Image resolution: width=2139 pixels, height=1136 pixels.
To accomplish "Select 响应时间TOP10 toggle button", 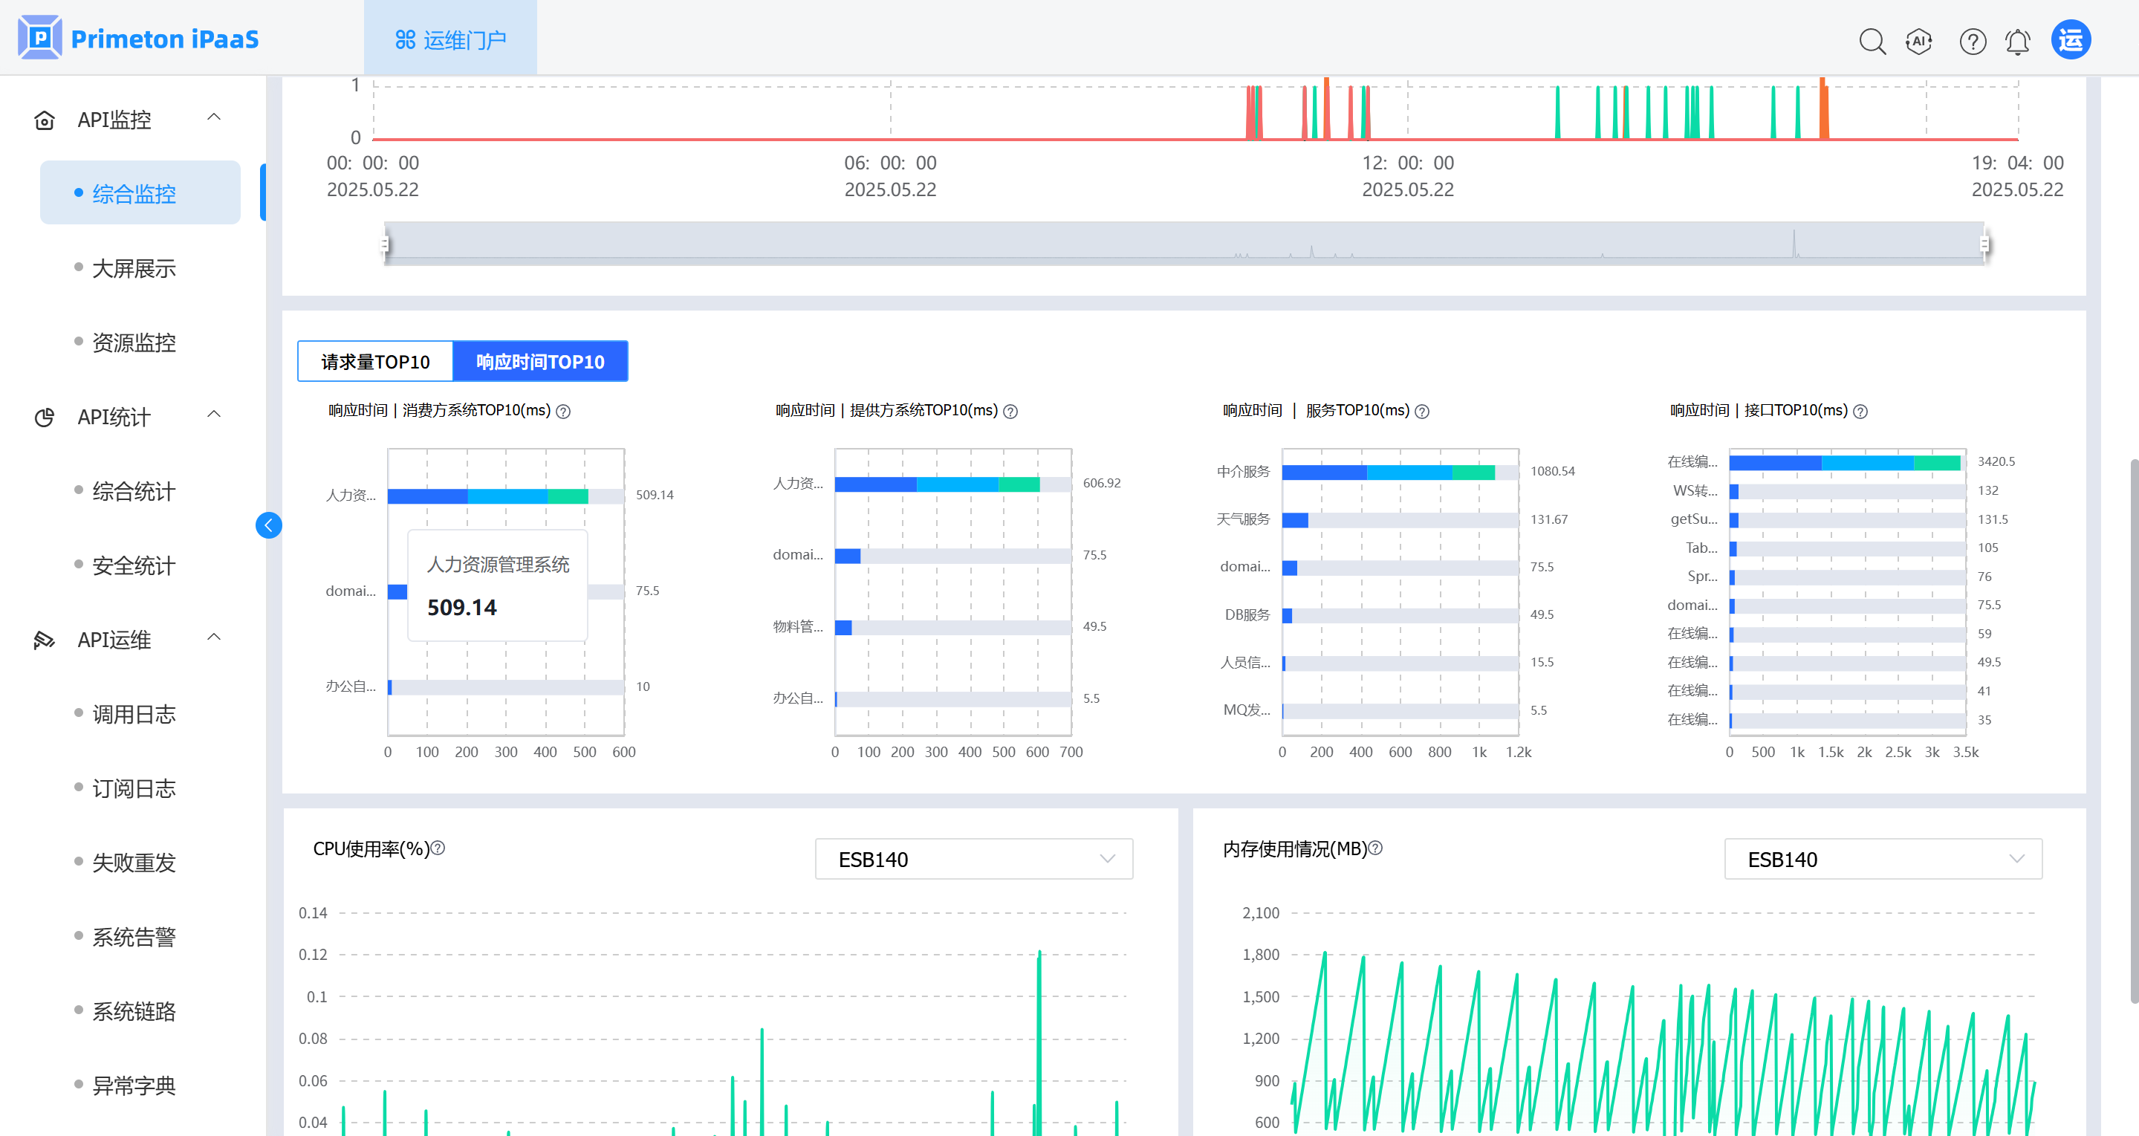I will (x=539, y=361).
